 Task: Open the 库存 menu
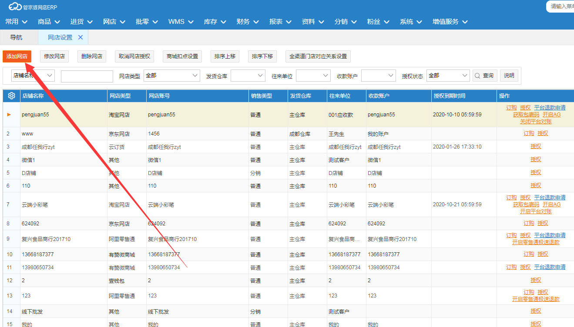coord(215,22)
